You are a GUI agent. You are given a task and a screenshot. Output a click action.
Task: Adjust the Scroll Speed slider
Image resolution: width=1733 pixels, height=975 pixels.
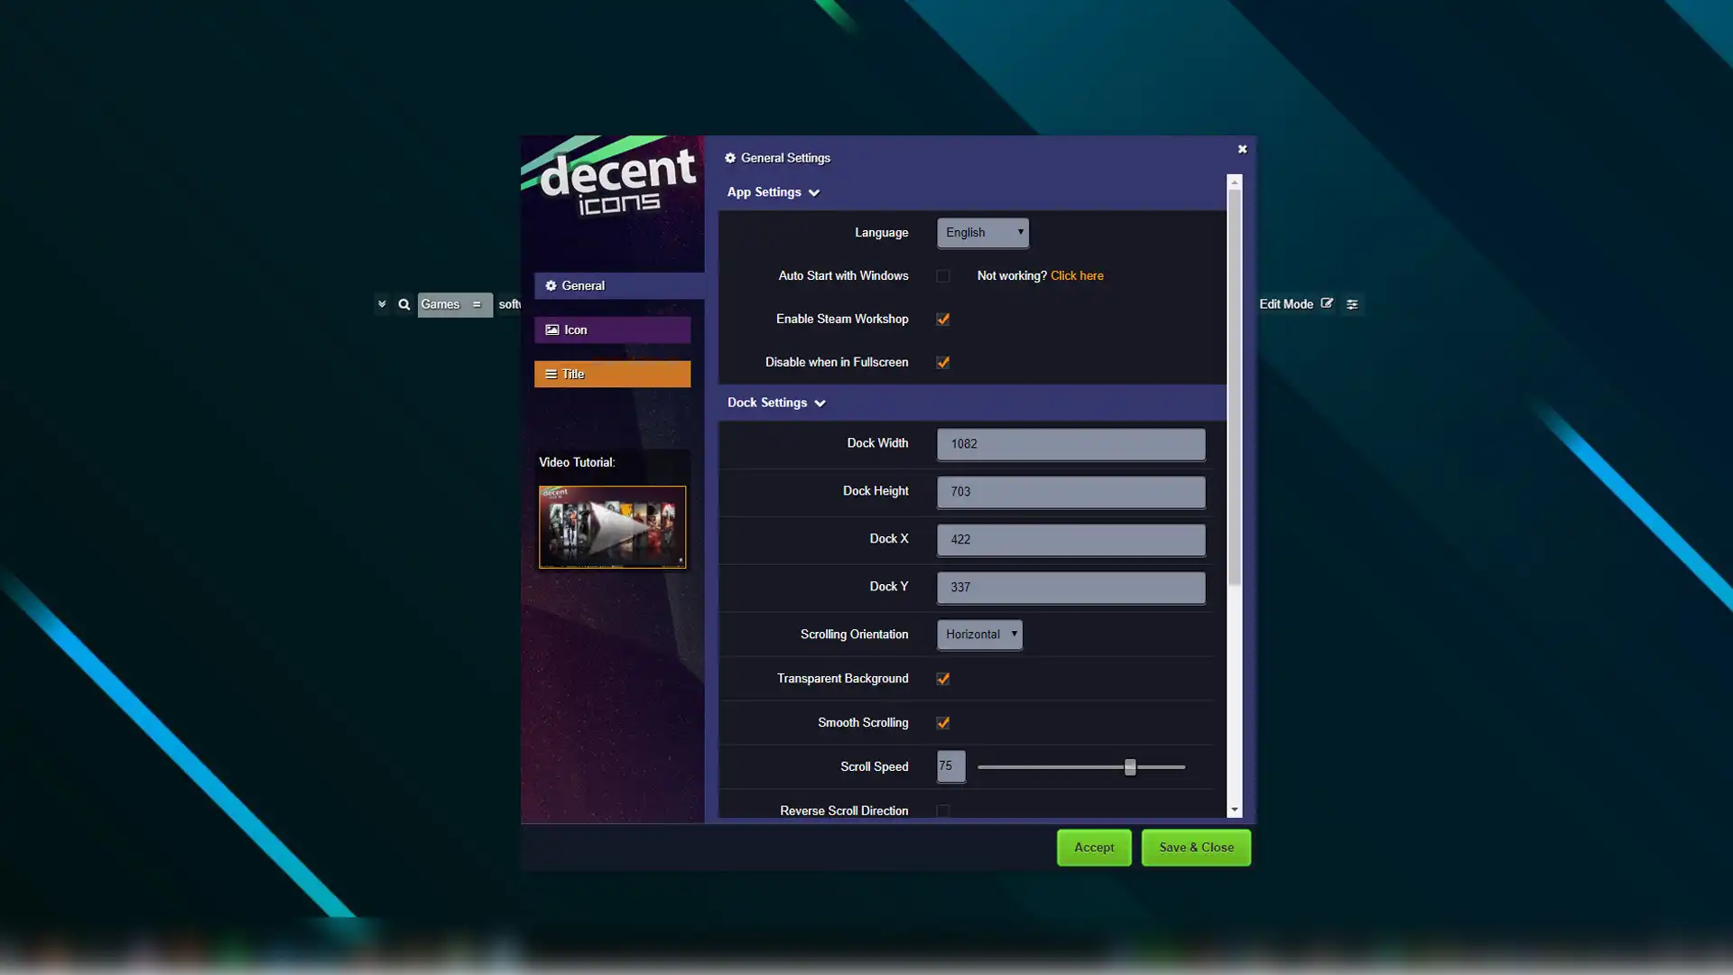coord(1129,766)
